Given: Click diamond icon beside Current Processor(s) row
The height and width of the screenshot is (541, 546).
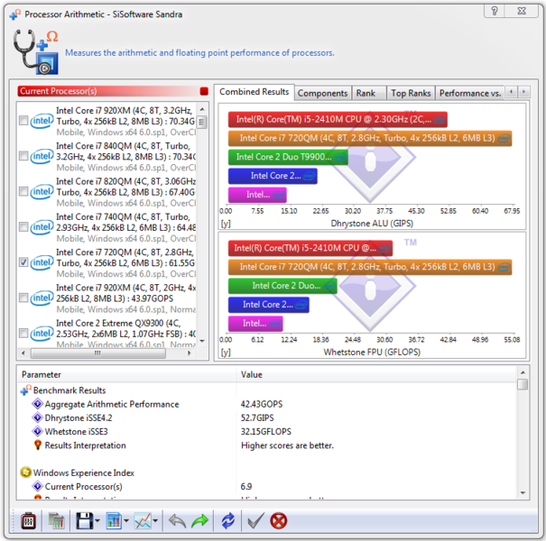Looking at the screenshot, I should 37,486.
